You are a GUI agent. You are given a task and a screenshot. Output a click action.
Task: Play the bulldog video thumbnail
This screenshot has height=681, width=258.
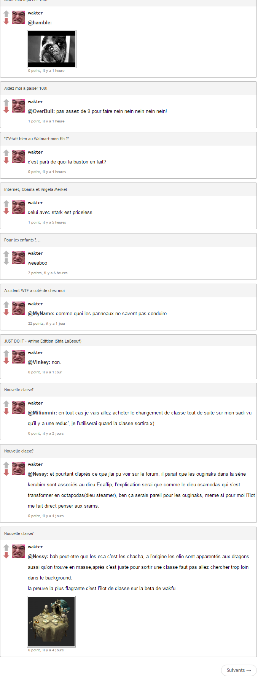click(52, 49)
